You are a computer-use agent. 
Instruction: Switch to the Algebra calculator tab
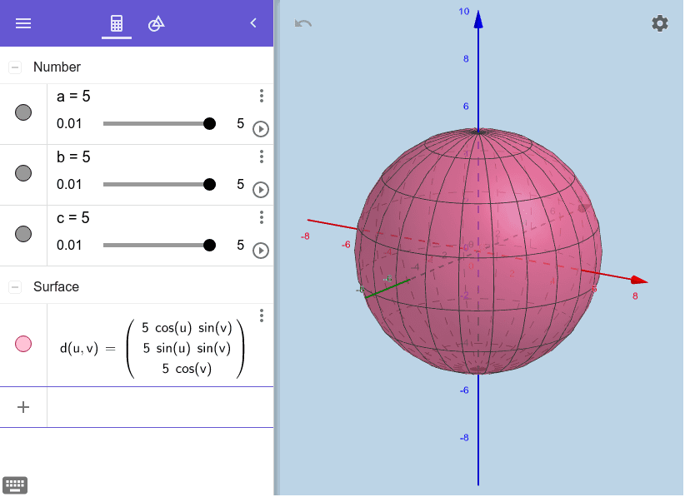tap(116, 23)
